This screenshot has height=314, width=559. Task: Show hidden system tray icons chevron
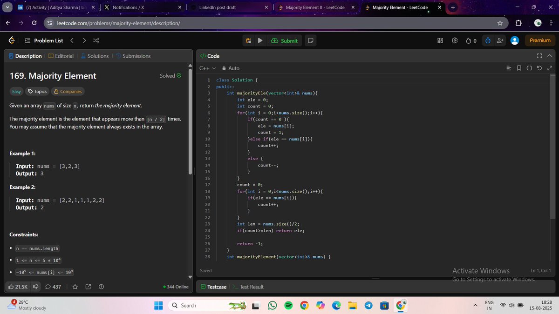coord(476,305)
